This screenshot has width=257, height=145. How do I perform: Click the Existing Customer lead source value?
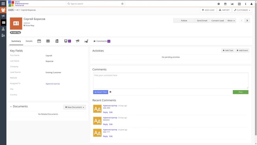[53, 72]
